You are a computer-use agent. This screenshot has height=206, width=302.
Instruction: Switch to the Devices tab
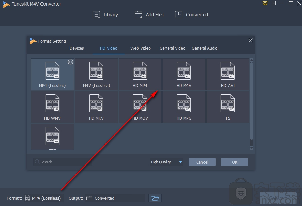[x=77, y=48]
